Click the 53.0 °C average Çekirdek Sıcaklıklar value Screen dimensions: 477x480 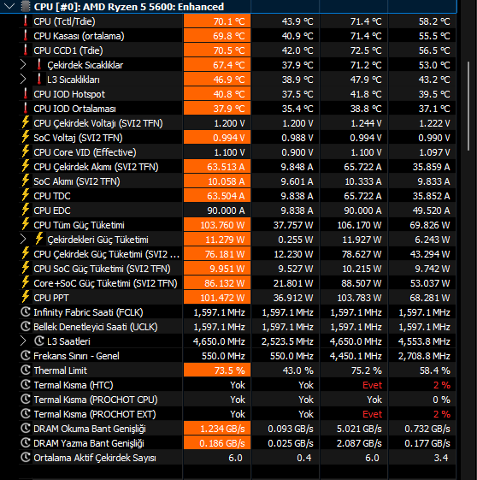tap(434, 65)
